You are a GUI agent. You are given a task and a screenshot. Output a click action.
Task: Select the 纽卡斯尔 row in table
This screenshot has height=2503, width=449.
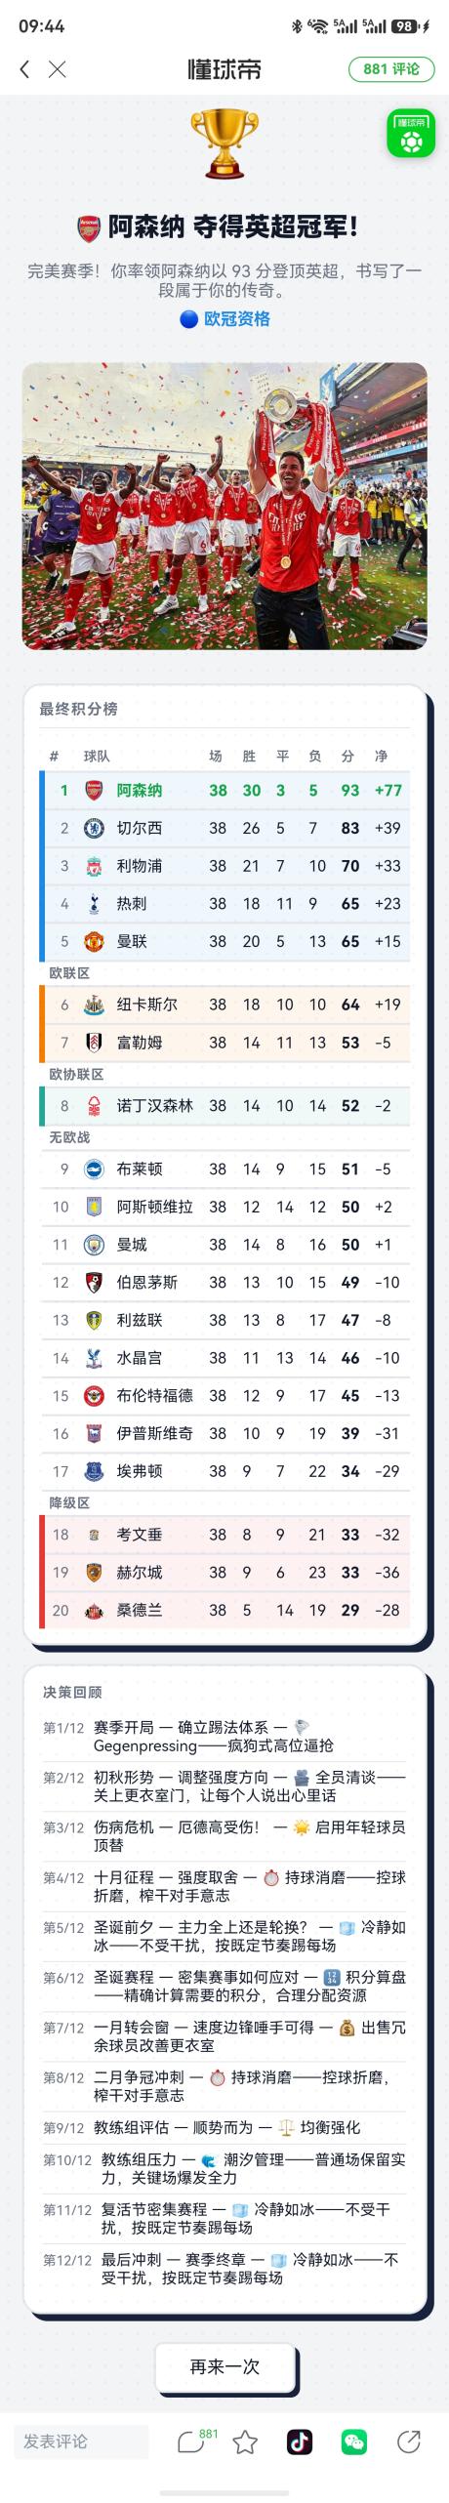224,1005
